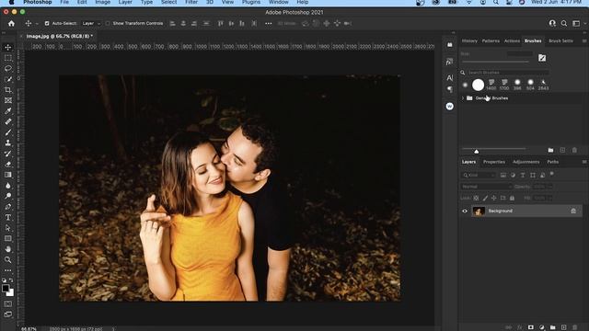Click the Home icon in options bar
Viewport: 589px width, 331px height.
coord(11,23)
